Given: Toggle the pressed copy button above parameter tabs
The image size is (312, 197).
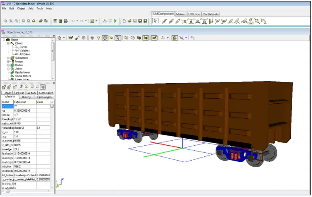Looking at the screenshot, I should click(x=43, y=87).
